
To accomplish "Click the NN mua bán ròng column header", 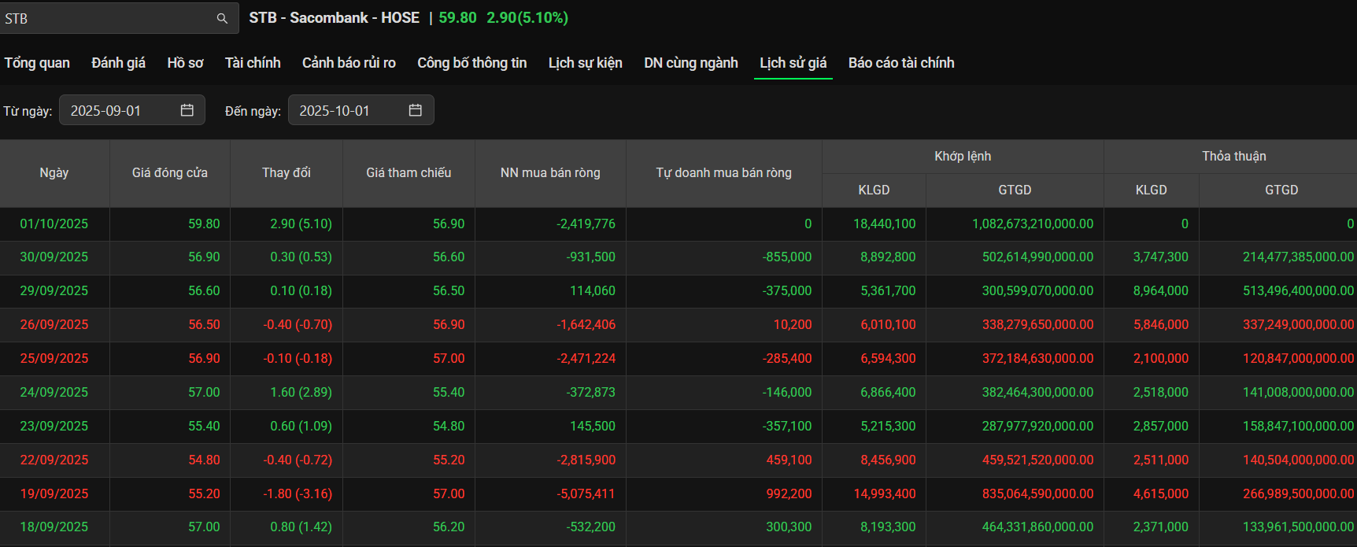I will point(549,173).
